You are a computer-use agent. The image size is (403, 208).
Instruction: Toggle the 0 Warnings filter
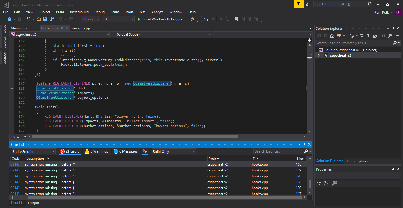pos(96,151)
